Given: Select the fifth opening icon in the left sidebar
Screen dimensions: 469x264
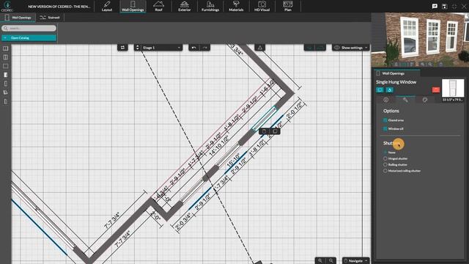Looking at the screenshot, I should 6,84.
